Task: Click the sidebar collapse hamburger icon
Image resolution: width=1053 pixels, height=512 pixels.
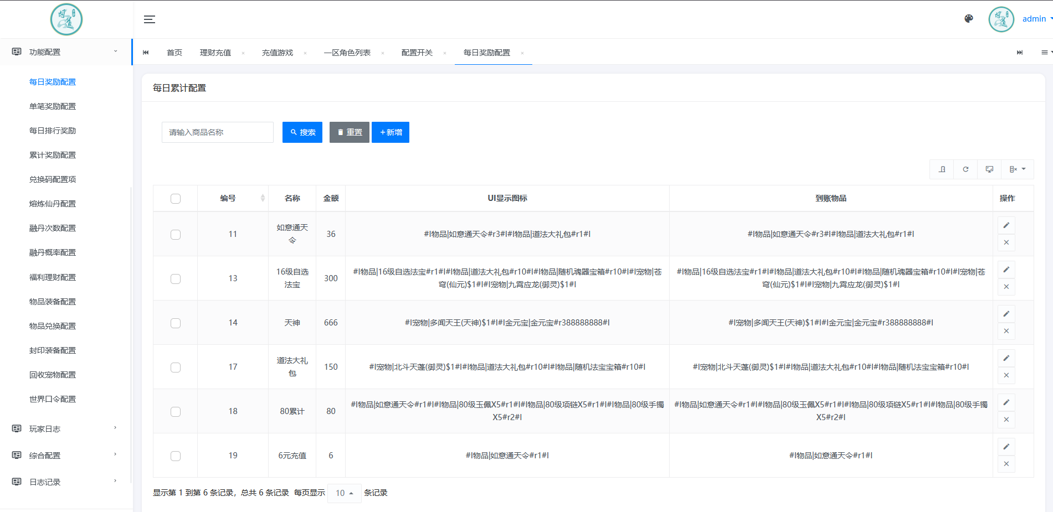Action: 149,19
